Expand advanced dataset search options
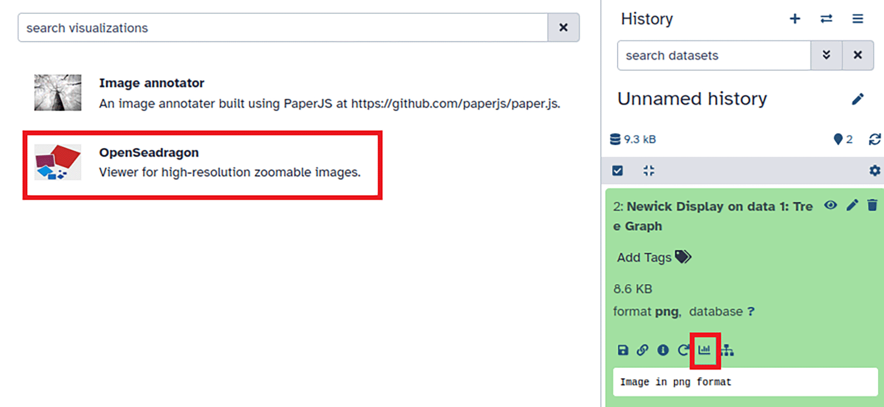This screenshot has width=884, height=407. click(x=826, y=55)
